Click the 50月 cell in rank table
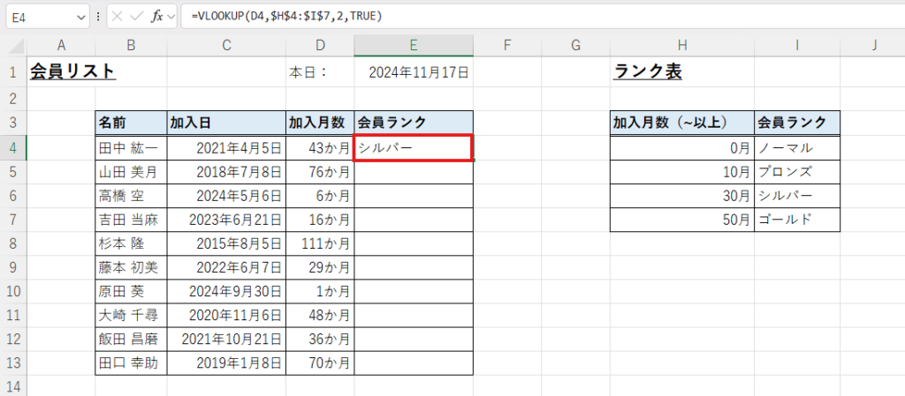The image size is (905, 396). 681,220
